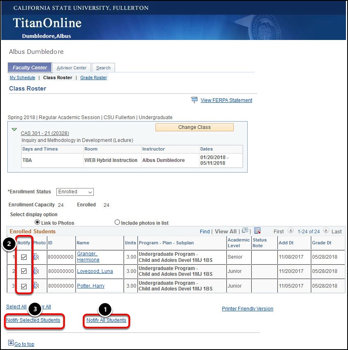
Task: Open photo icon for Potter, Harry
Action: click(36, 286)
